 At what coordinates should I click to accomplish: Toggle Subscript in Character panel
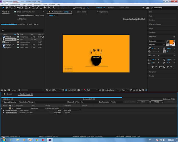pyautogui.click(x=171, y=67)
